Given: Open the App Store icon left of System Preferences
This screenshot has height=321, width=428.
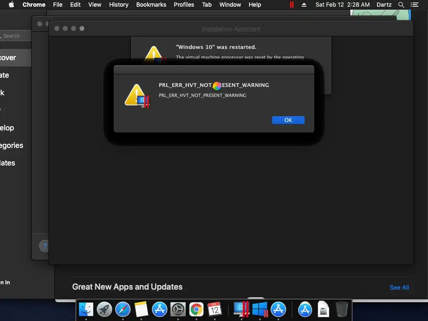Looking at the screenshot, I should coord(159,309).
